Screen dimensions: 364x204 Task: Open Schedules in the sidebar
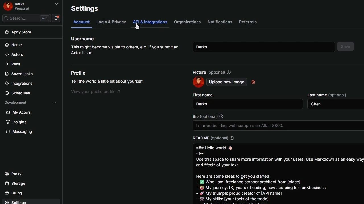point(20,93)
